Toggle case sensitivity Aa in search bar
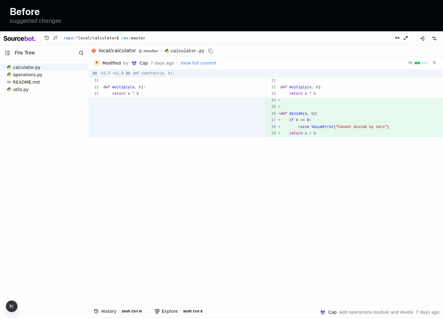The width and height of the screenshot is (443, 318). [397, 38]
